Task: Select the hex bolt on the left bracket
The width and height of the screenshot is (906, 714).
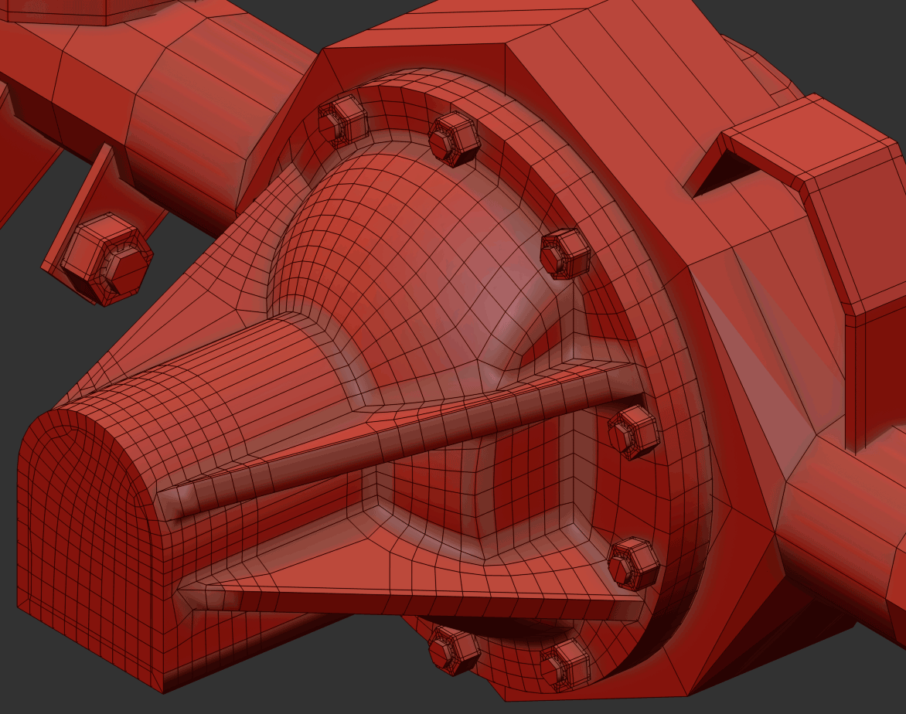Action: (x=107, y=260)
